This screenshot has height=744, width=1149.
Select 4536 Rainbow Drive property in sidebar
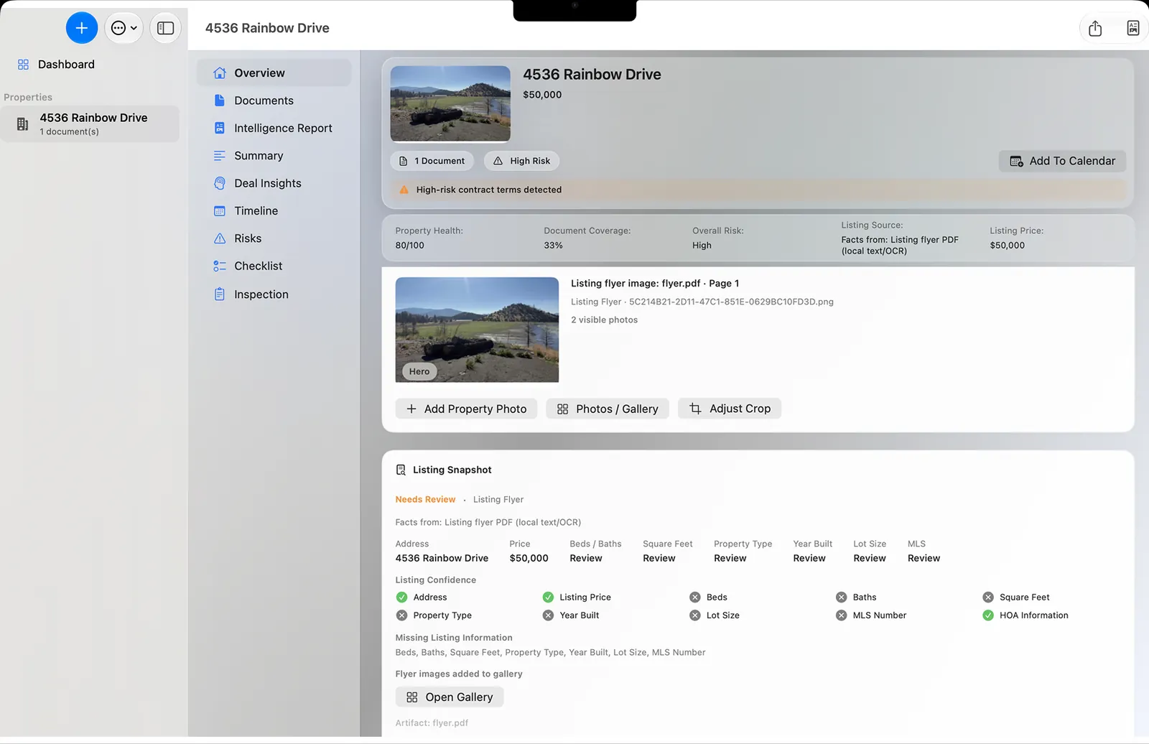(90, 124)
